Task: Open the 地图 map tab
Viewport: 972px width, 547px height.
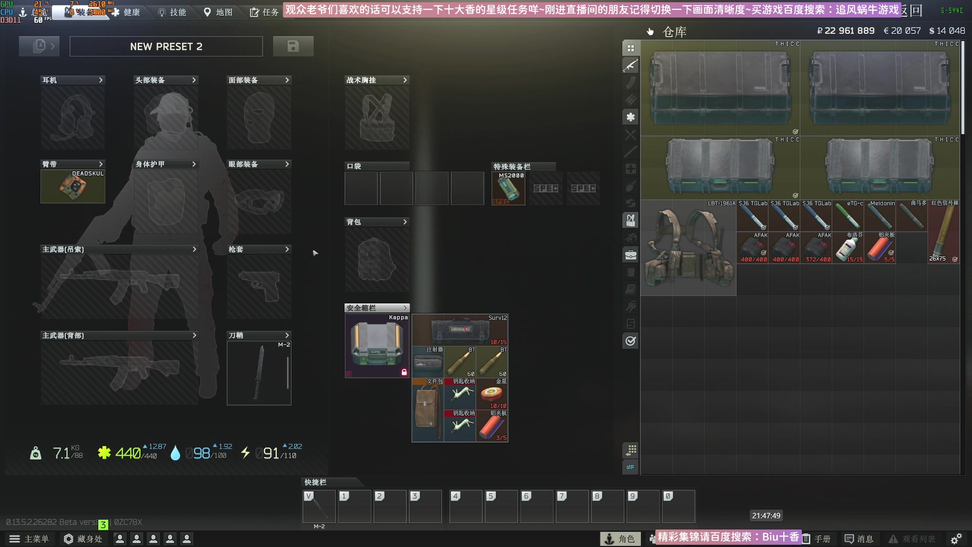Action: coord(218,12)
